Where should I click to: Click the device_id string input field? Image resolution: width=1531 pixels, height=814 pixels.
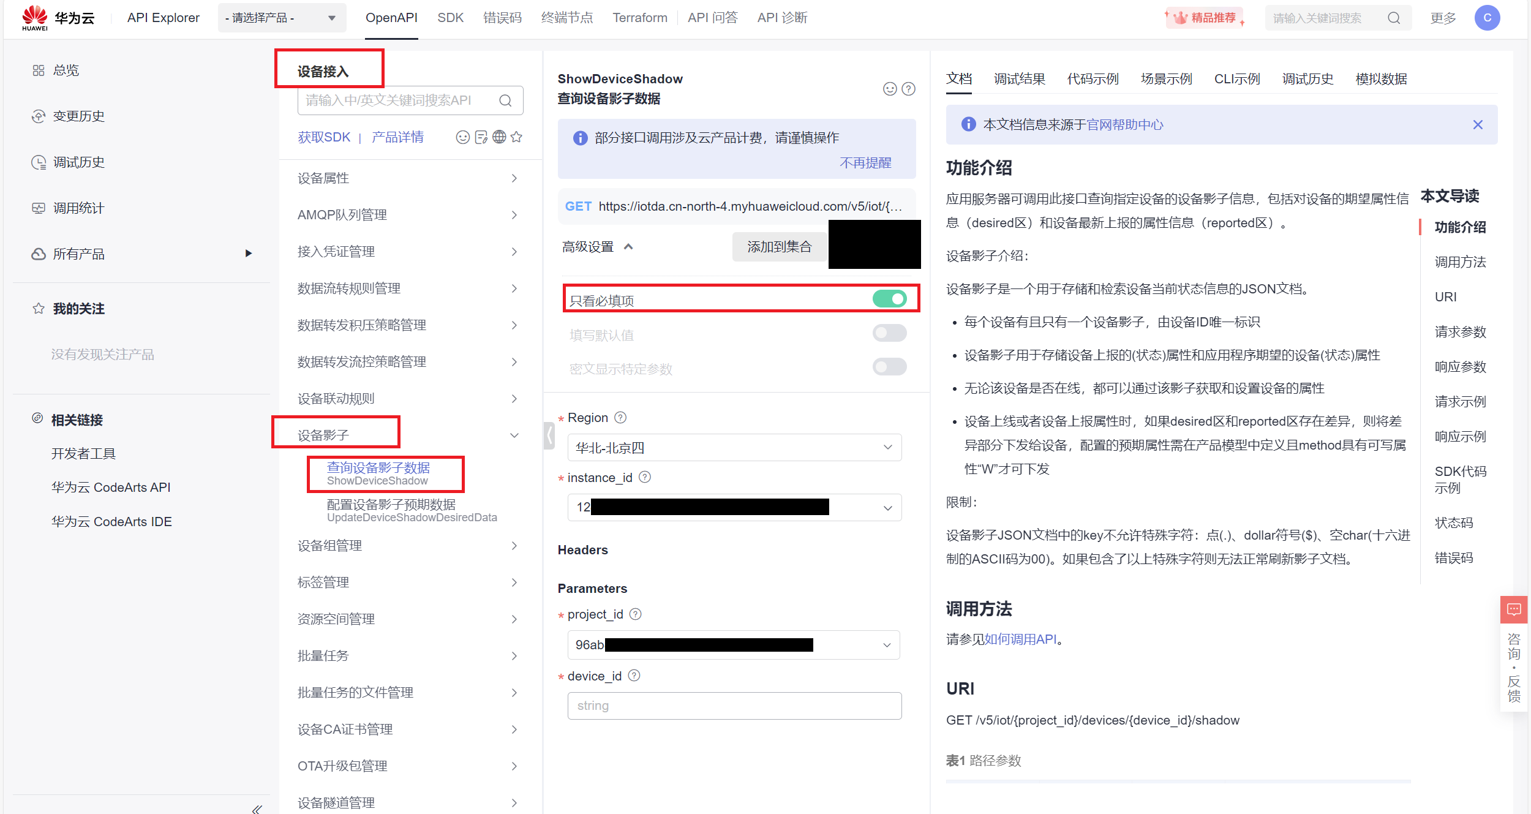[x=734, y=706]
